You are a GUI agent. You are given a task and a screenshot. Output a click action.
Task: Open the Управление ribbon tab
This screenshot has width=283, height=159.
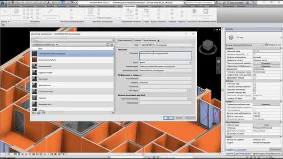(x=129, y=6)
